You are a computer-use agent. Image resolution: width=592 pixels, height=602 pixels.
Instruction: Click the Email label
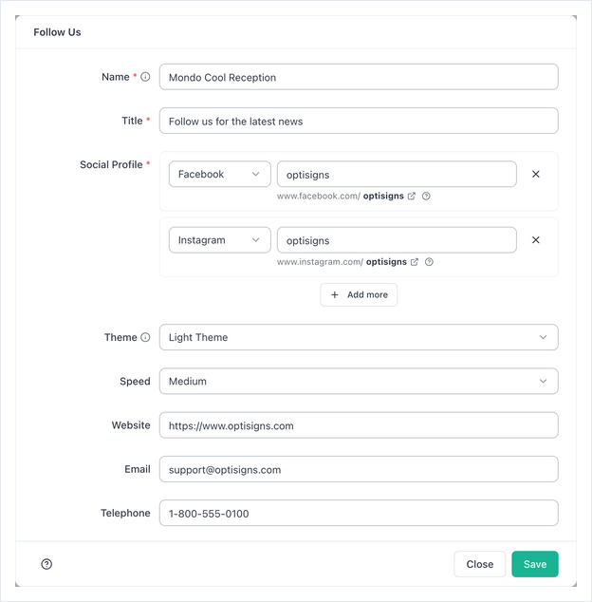click(138, 469)
